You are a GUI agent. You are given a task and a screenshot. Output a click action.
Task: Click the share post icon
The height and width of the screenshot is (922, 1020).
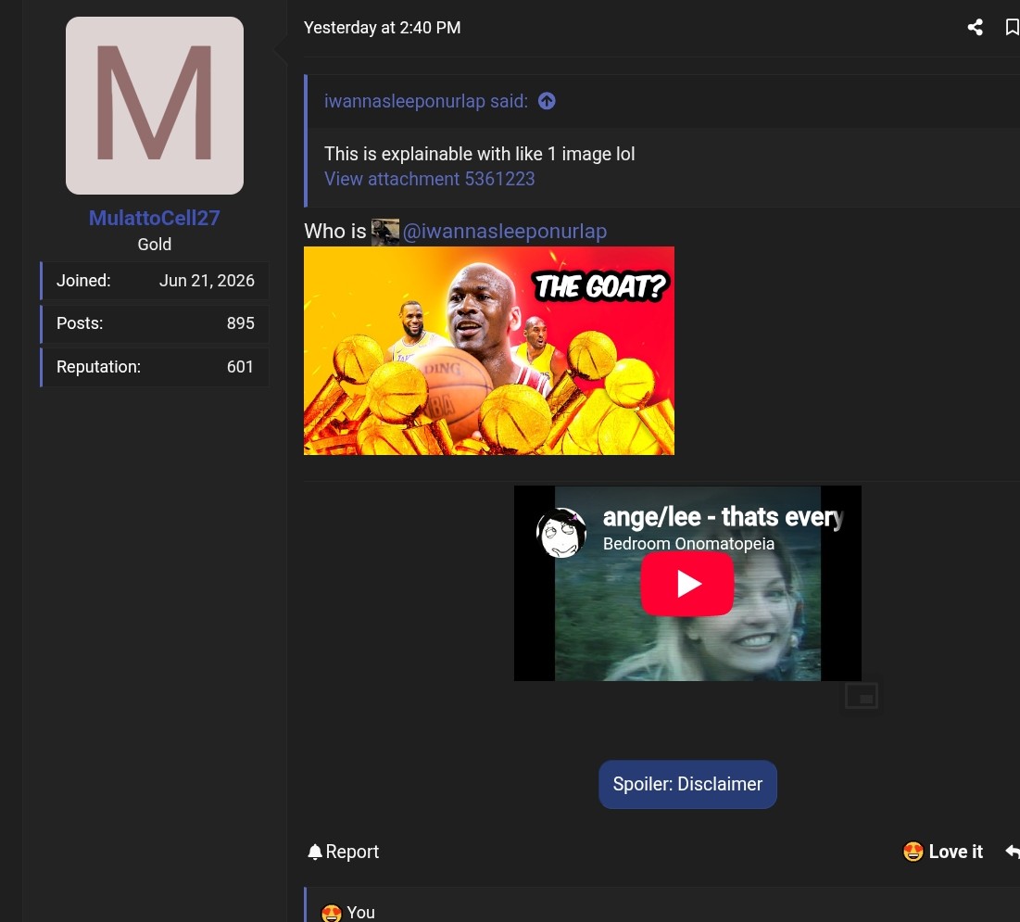[x=975, y=27]
